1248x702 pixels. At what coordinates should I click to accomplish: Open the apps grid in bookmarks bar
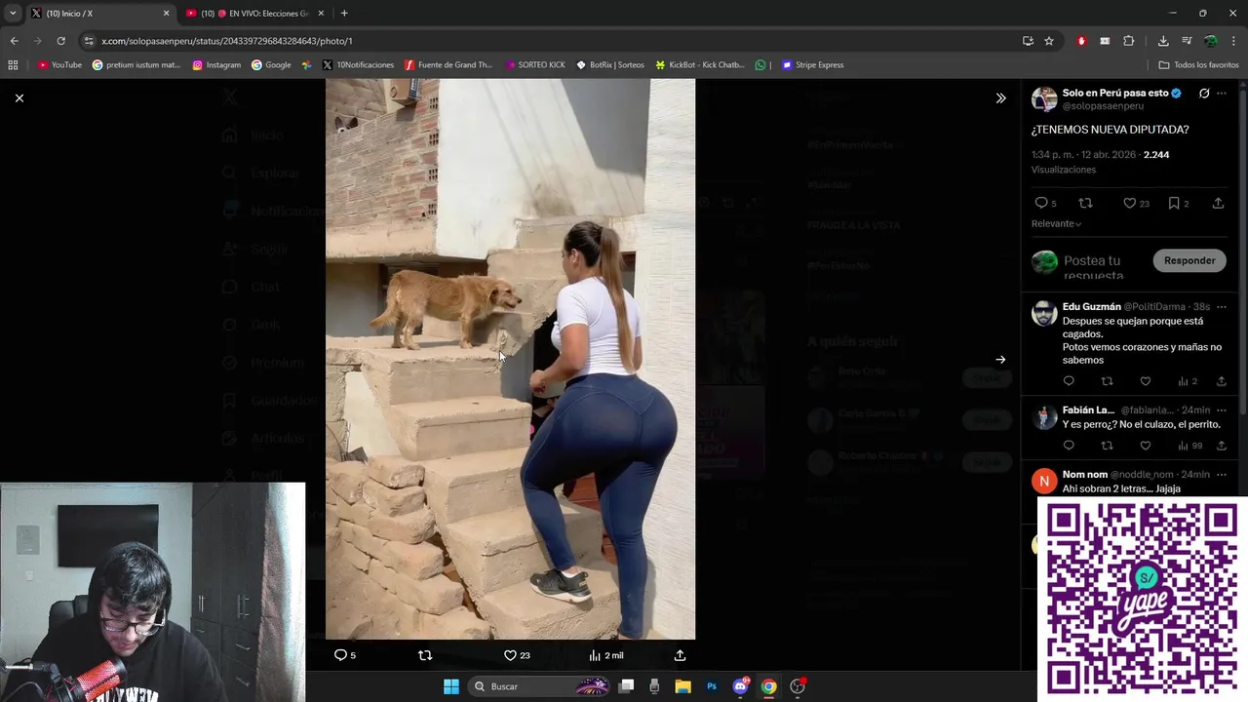13,65
